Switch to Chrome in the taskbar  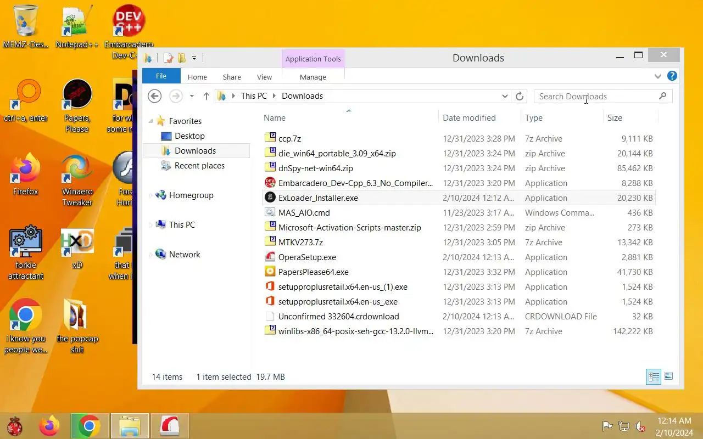89,426
